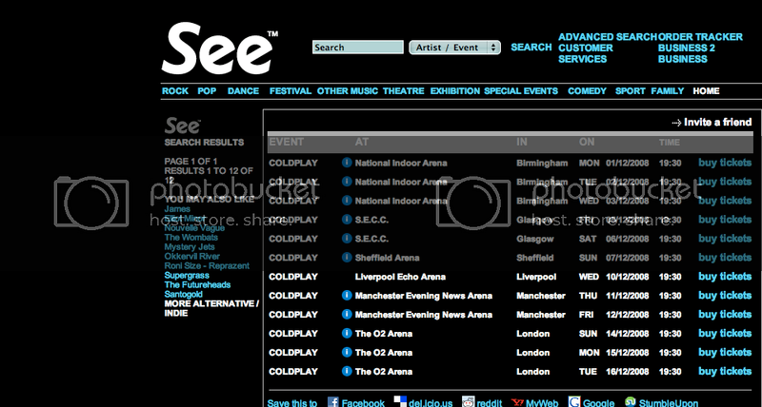The height and width of the screenshot is (407, 762).
Task: Open the Artist / Event dropdown
Action: (x=455, y=47)
